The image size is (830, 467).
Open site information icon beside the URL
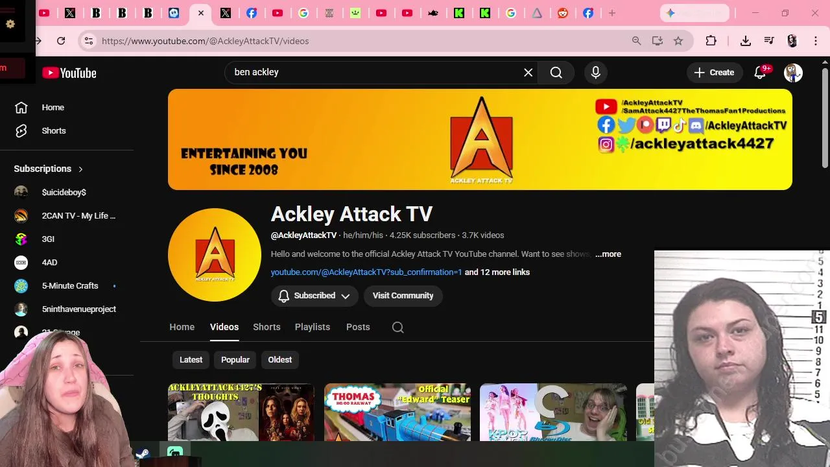pyautogui.click(x=89, y=41)
